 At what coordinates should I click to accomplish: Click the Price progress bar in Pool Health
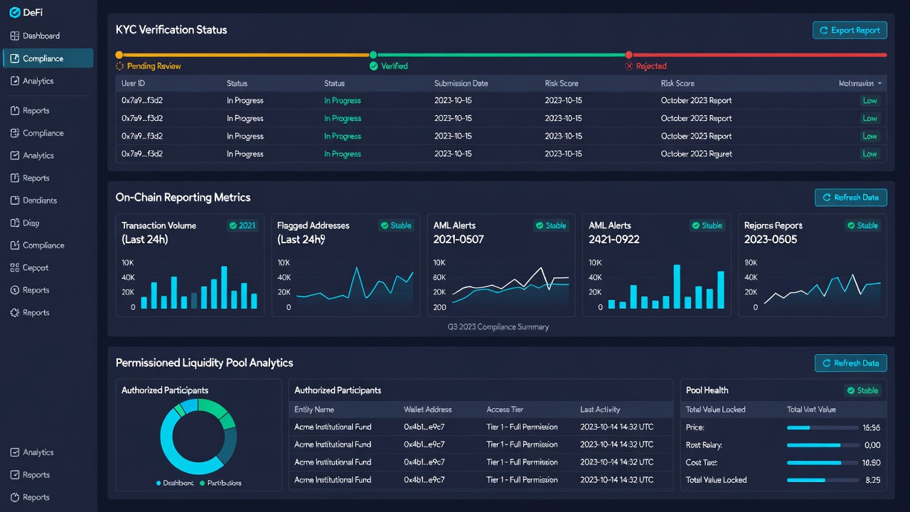click(823, 428)
